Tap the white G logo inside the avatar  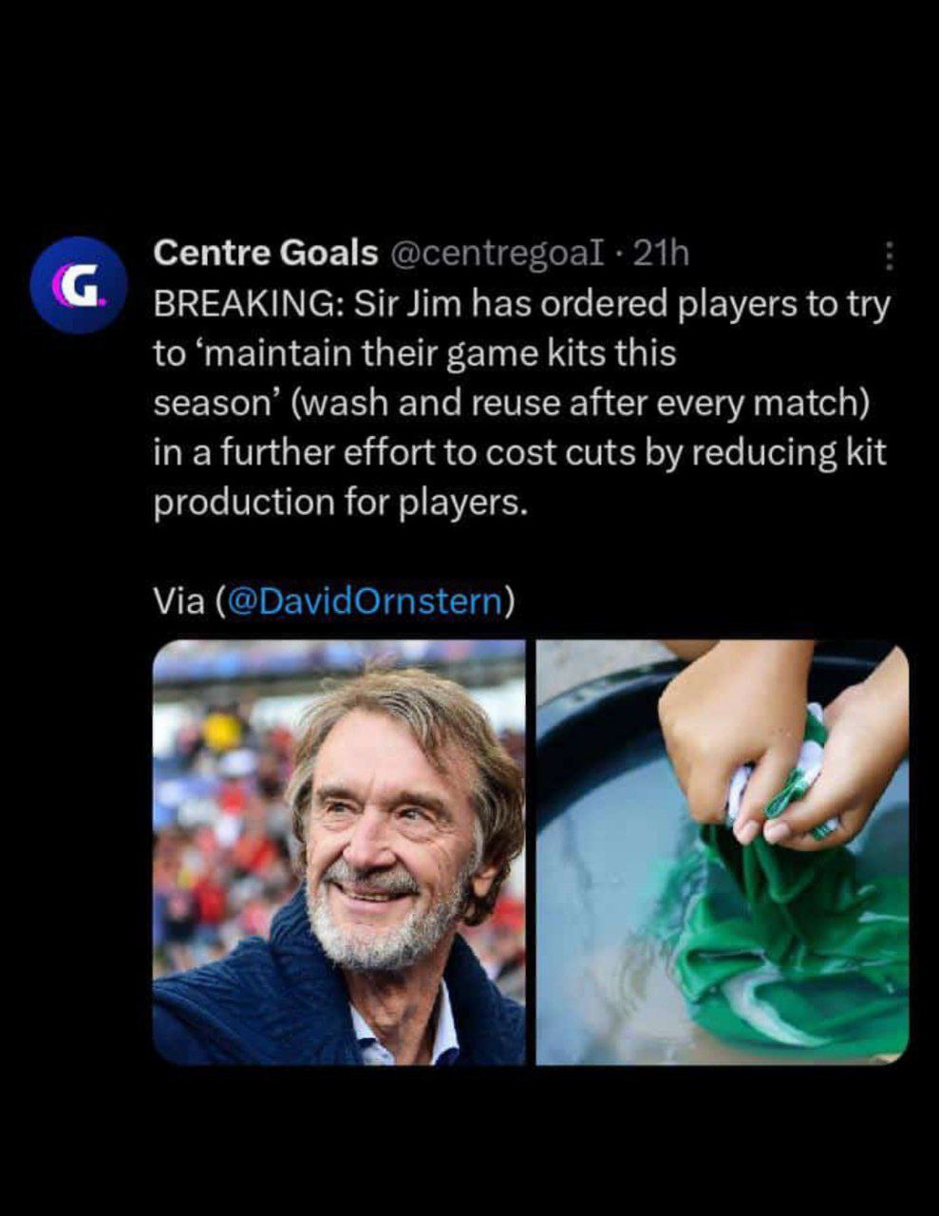(x=79, y=286)
